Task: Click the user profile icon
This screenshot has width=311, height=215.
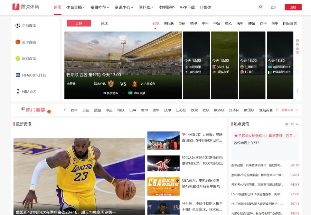Action: coord(260,7)
